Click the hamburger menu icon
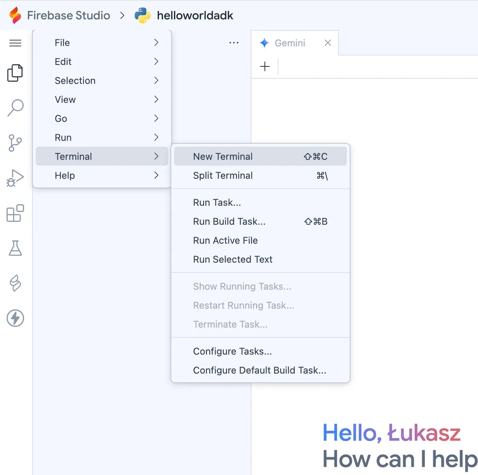The height and width of the screenshot is (475, 478). click(x=15, y=43)
